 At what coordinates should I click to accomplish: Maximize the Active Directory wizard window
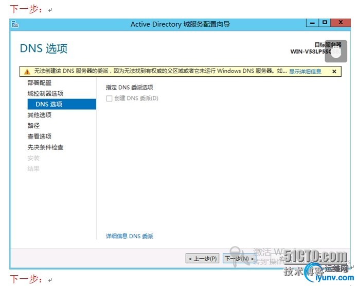[x=325, y=23]
